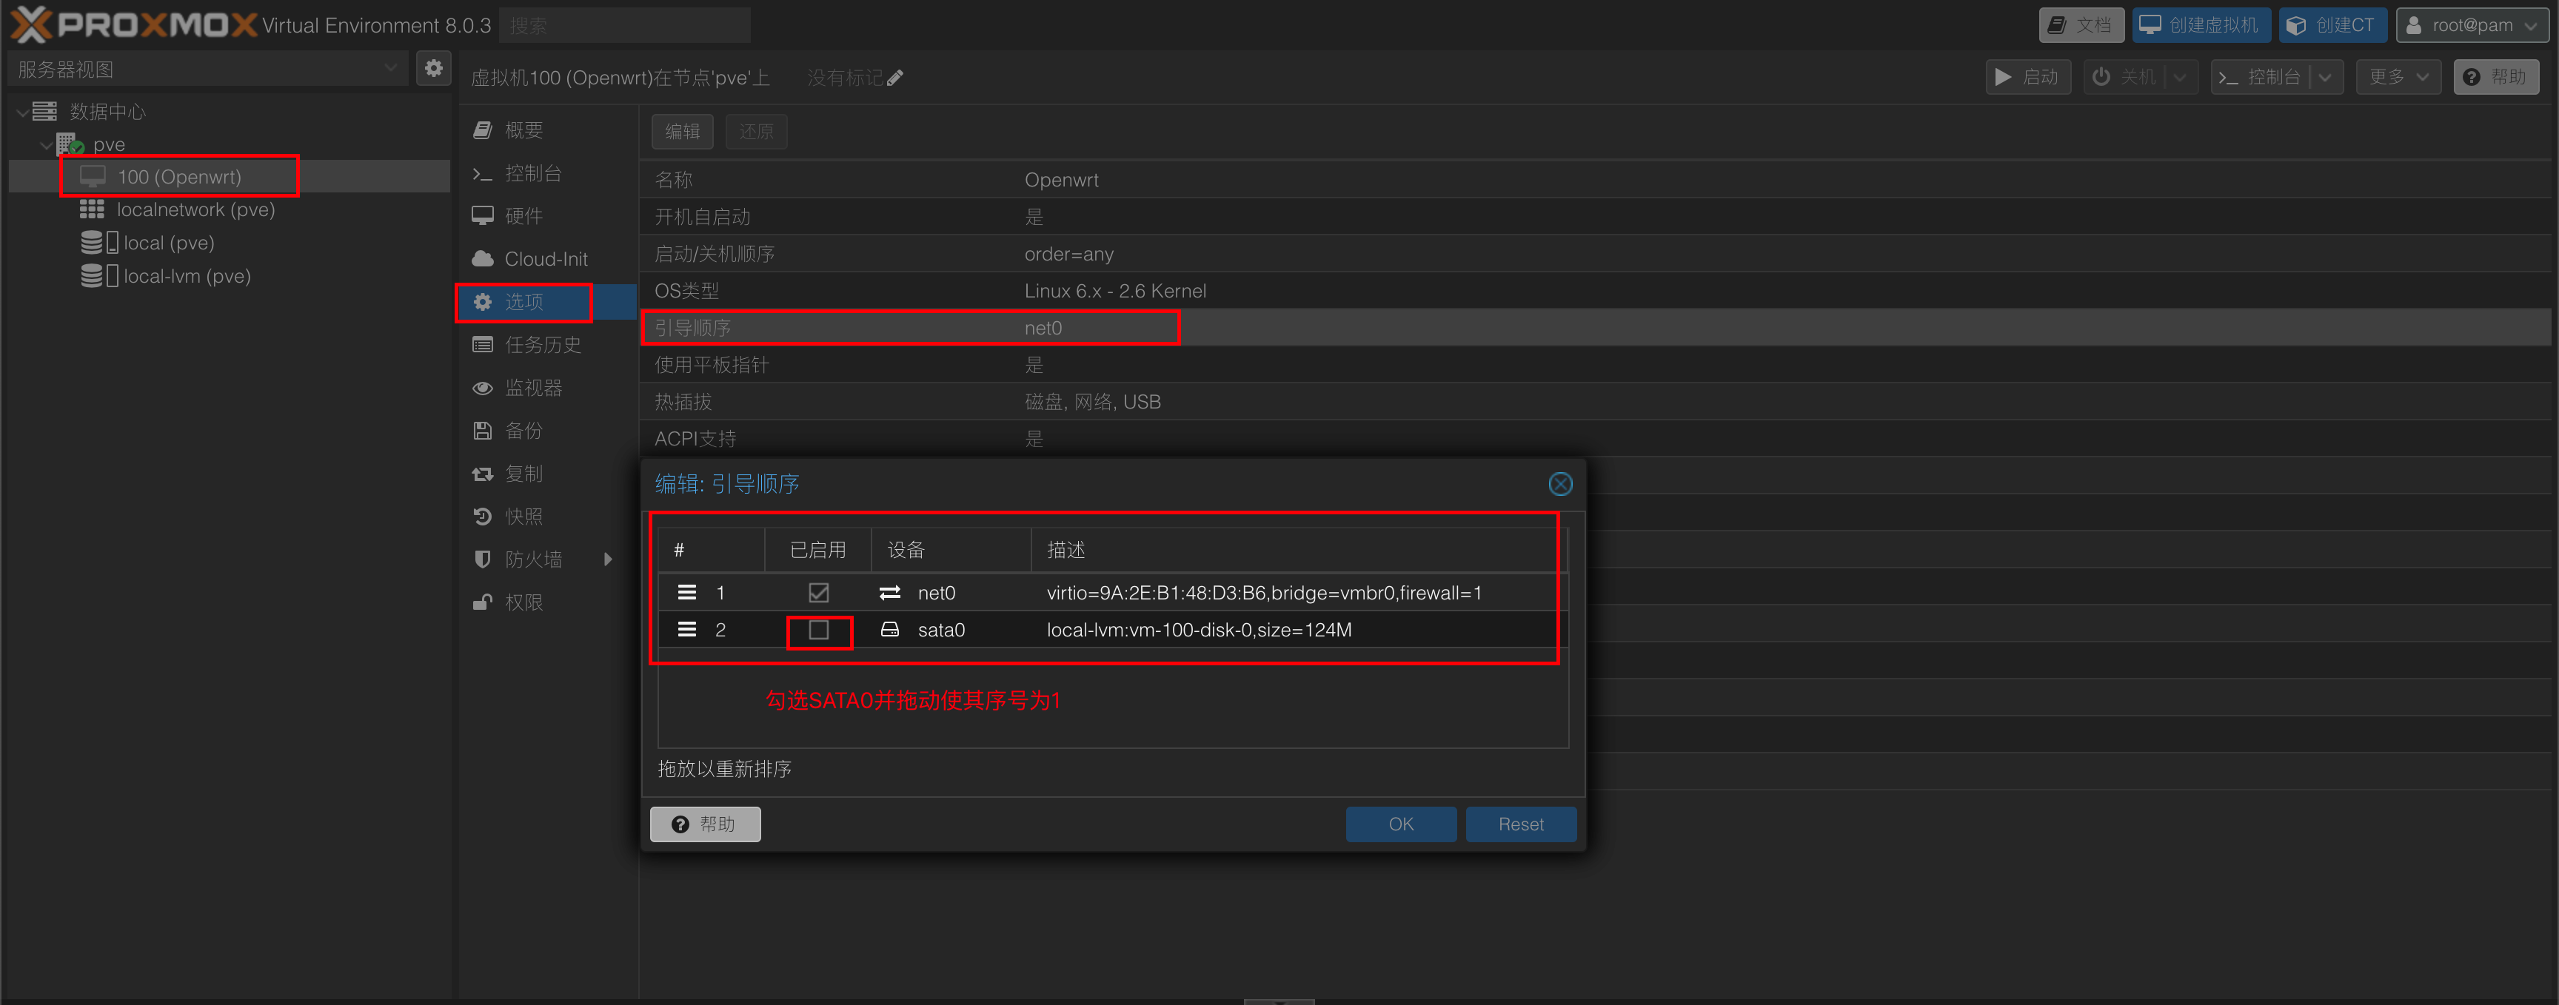2559x1005 pixels.
Task: Open the 选项 options tab
Action: pos(546,302)
